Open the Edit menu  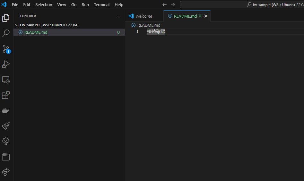(27, 4)
